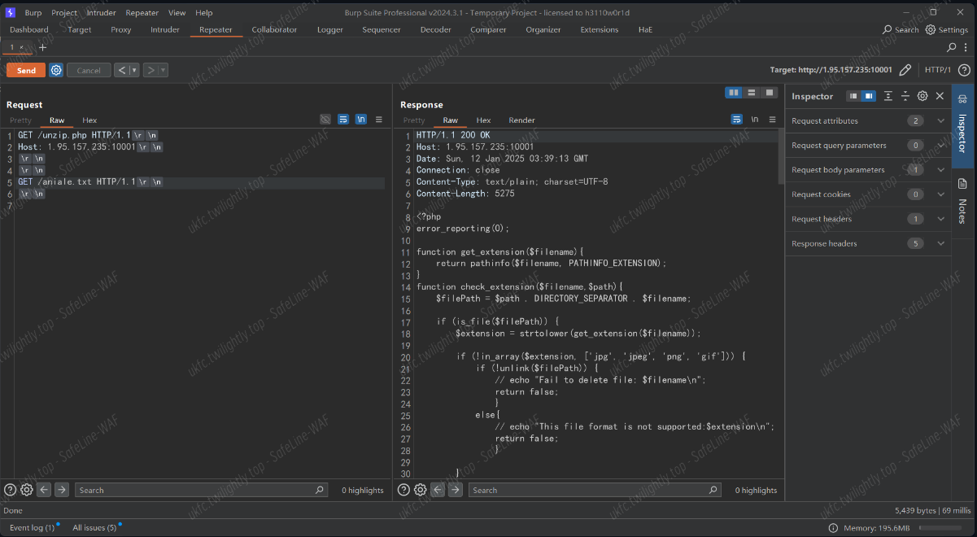
Task: Expand the Response headers section
Action: pos(941,243)
